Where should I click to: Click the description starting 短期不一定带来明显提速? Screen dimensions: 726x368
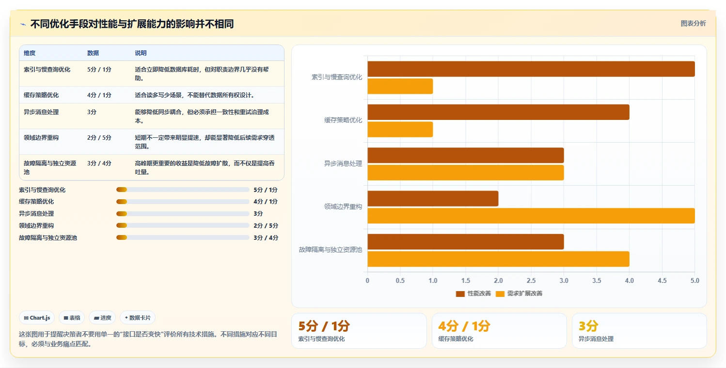pos(205,142)
